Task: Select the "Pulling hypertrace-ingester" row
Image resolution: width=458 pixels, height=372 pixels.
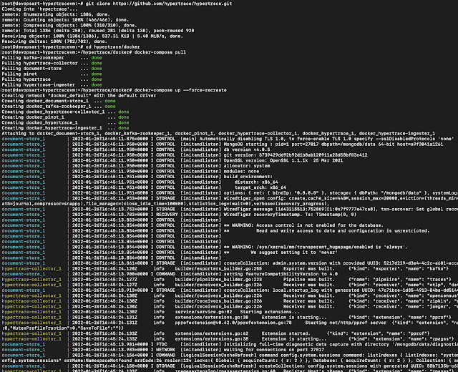Action: [52, 84]
